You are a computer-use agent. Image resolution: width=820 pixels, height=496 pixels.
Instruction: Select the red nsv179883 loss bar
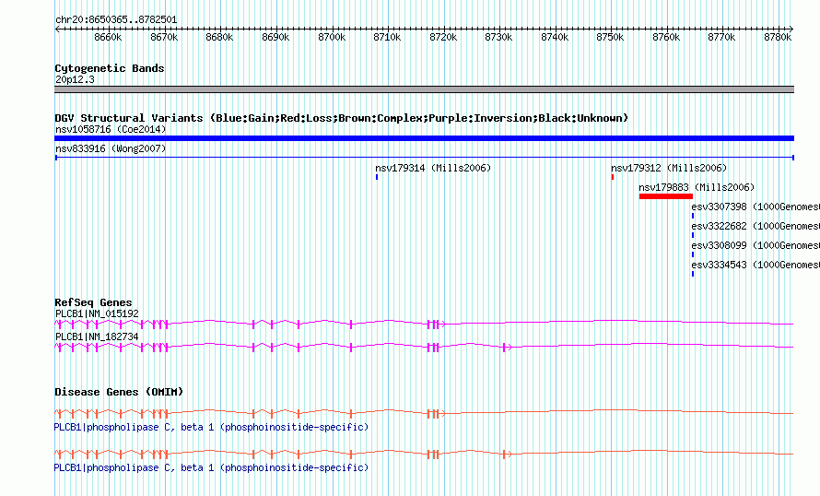point(666,196)
